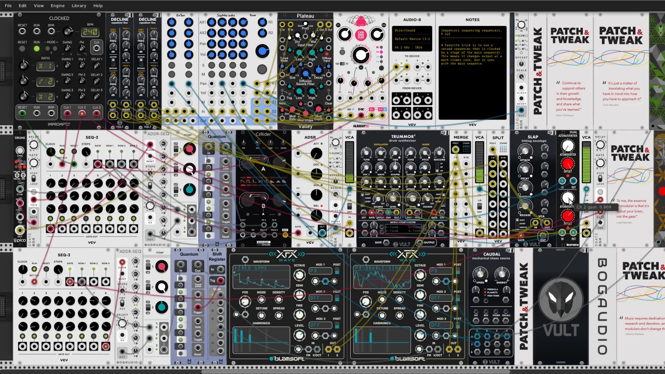Click the Notes module text field

coord(472,73)
